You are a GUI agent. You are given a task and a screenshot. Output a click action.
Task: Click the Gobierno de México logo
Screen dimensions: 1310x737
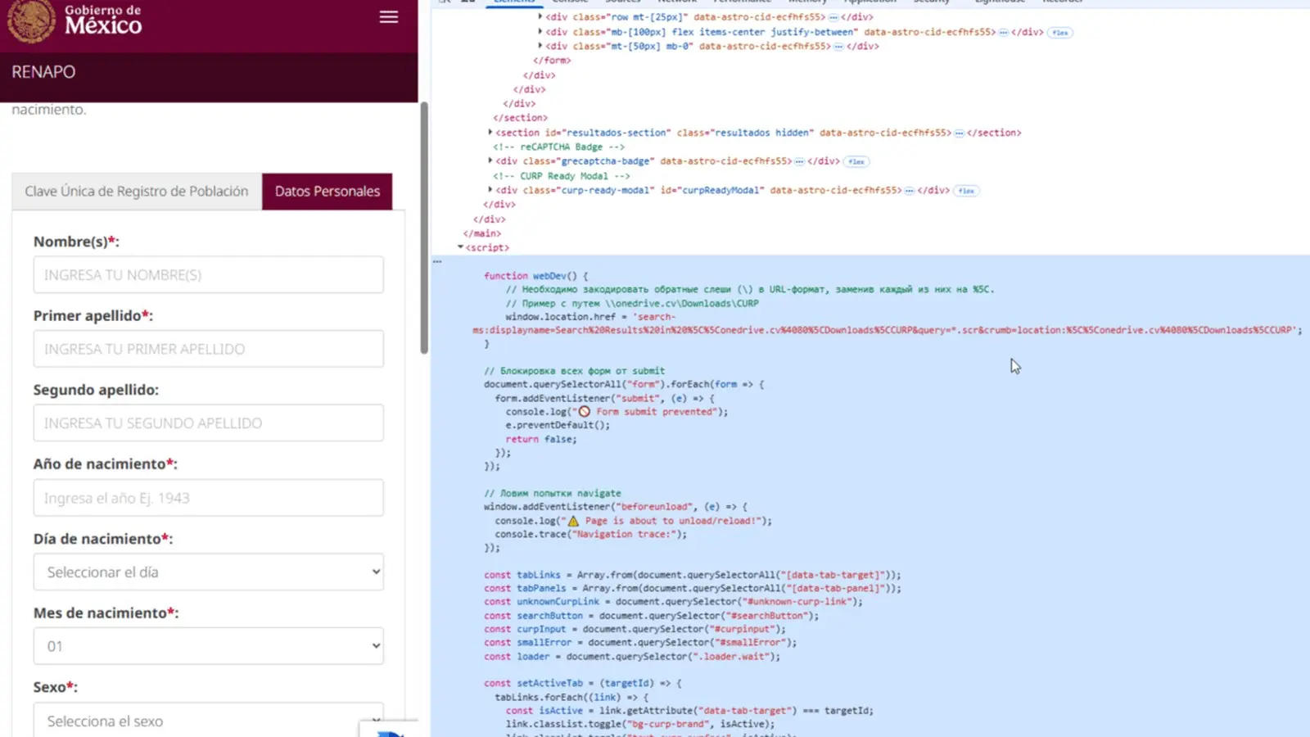coord(75,20)
